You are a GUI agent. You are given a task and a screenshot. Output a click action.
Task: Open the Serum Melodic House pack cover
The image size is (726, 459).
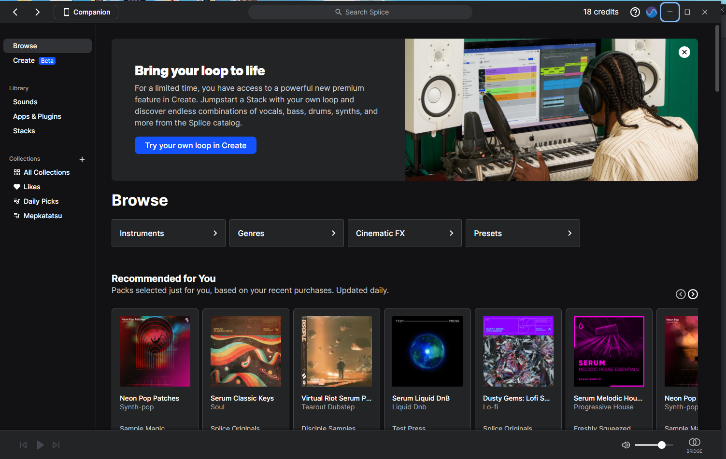(609, 351)
